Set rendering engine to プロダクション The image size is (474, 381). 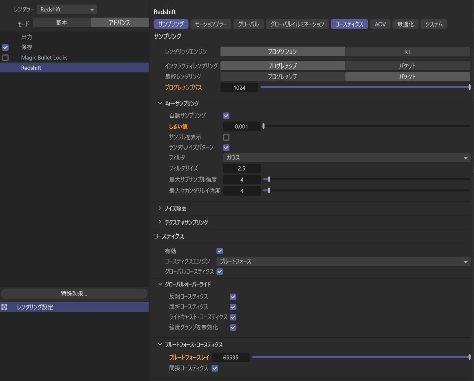(283, 52)
